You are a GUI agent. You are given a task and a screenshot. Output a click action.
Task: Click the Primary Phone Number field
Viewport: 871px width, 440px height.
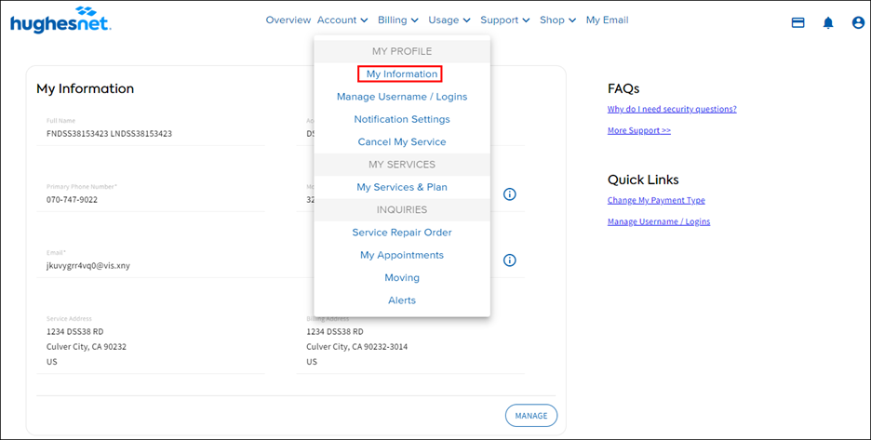[x=149, y=199]
